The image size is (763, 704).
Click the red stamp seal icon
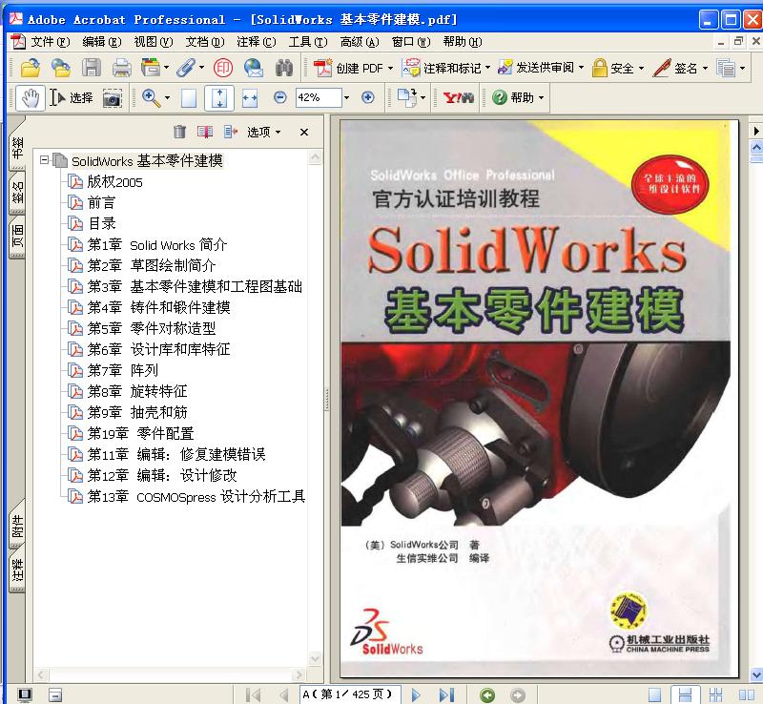click(x=223, y=68)
